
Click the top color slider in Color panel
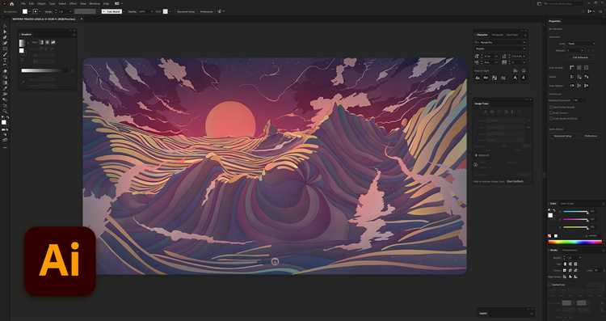[575, 212]
